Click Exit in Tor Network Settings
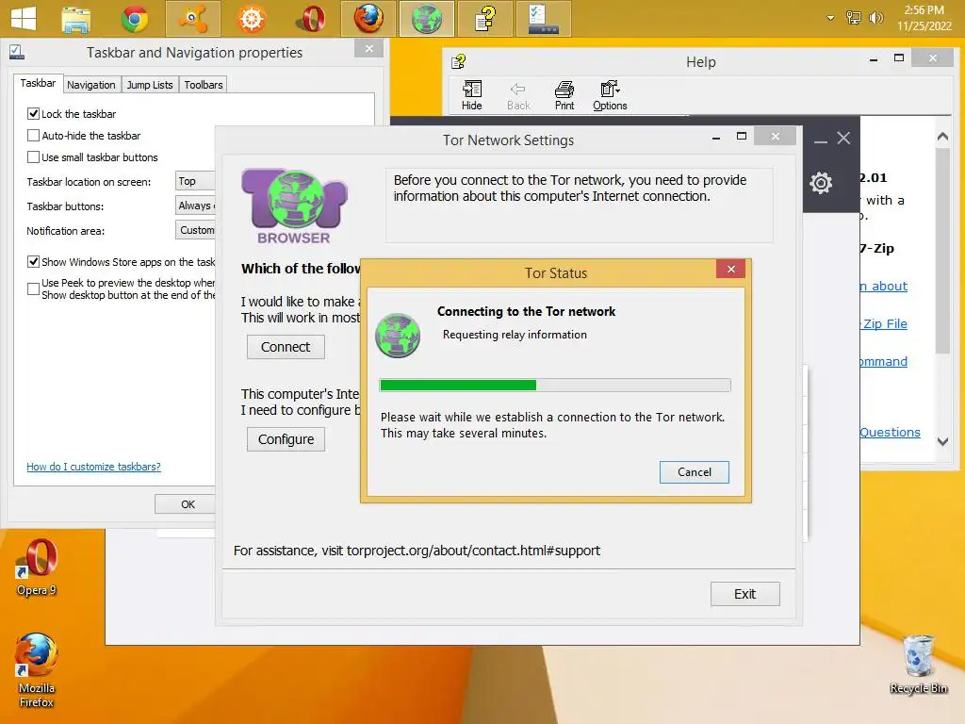This screenshot has width=965, height=724. point(744,594)
